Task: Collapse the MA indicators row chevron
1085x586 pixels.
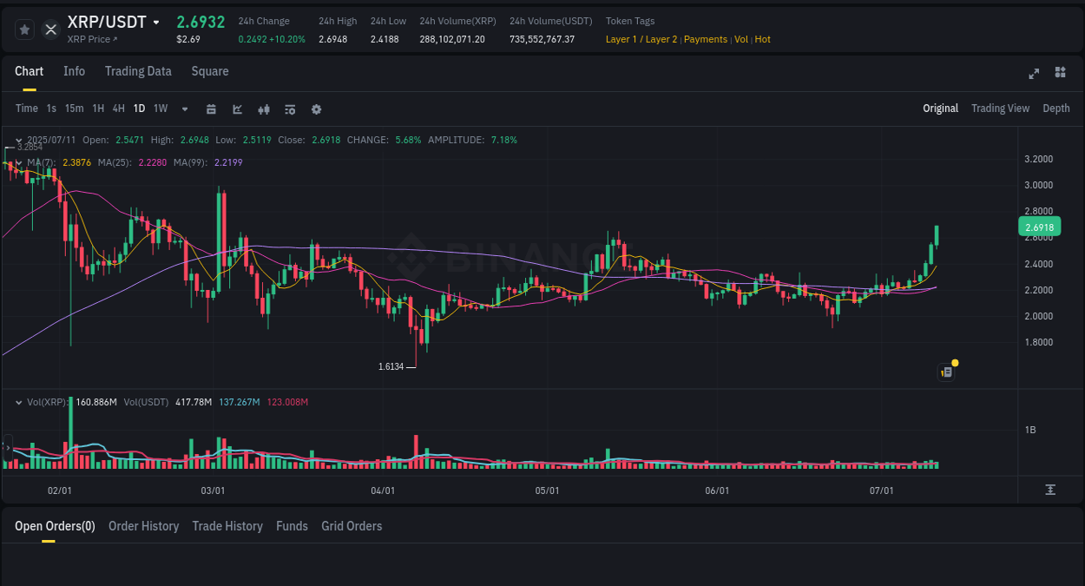Action: click(x=18, y=162)
